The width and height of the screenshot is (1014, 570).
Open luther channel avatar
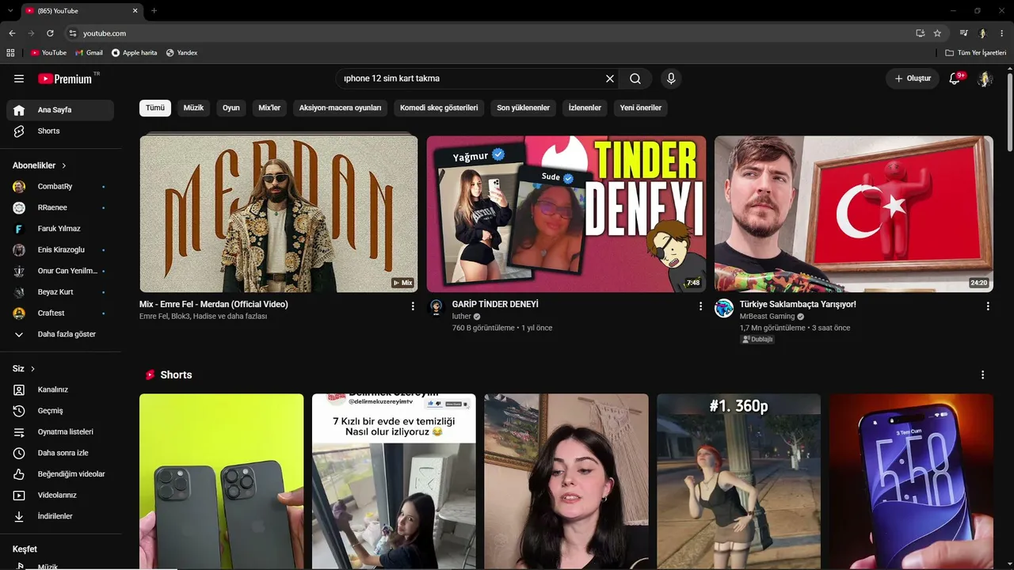[436, 308]
